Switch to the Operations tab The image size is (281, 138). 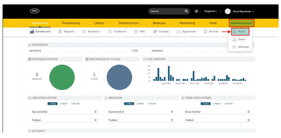click(x=40, y=23)
